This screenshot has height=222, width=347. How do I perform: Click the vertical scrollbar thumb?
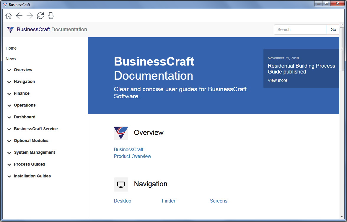[x=342, y=49]
